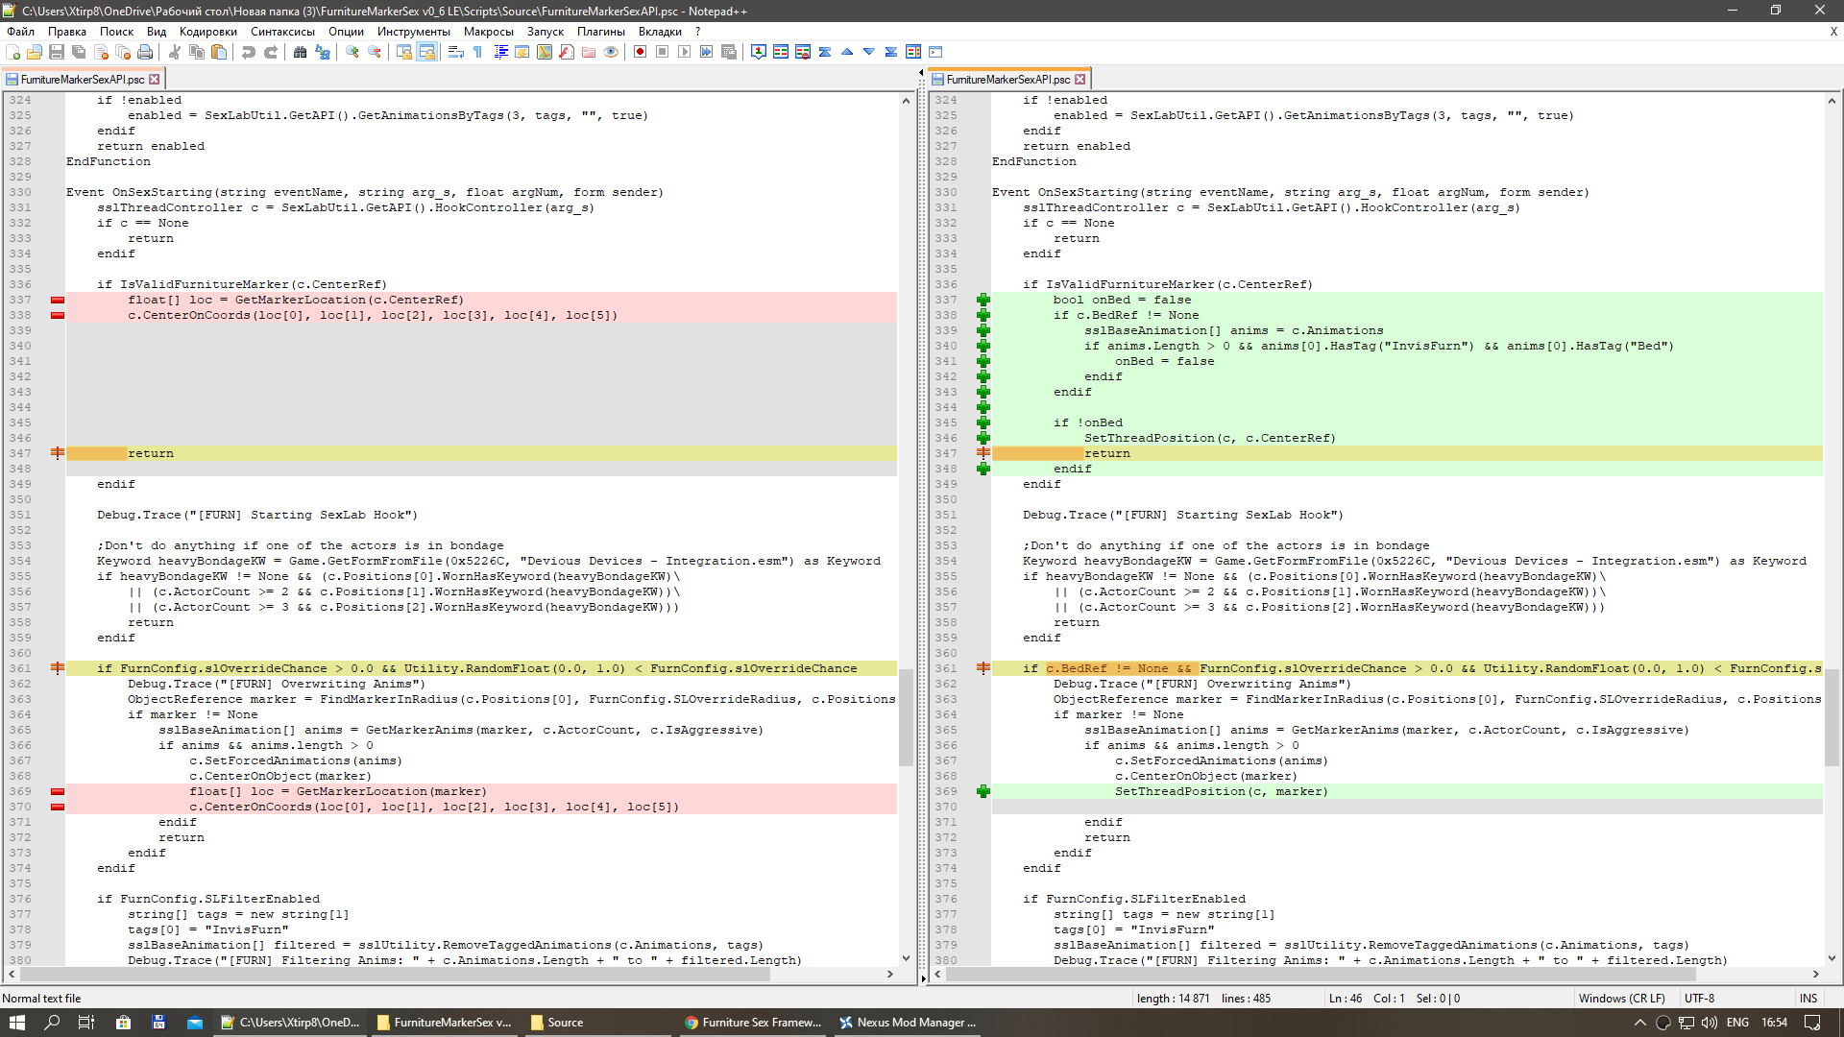Run Compare with the compare icon
The image size is (1844, 1037).
click(x=781, y=52)
